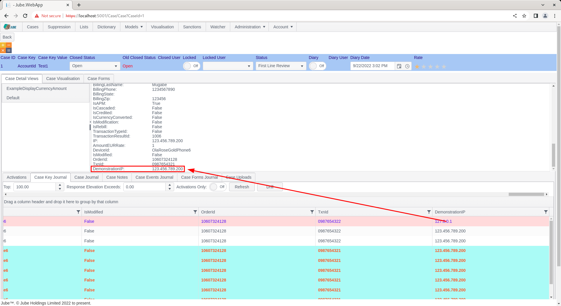Screen dimensions: 561x306
Task: Expand the Account menu
Action: [x=283, y=27]
